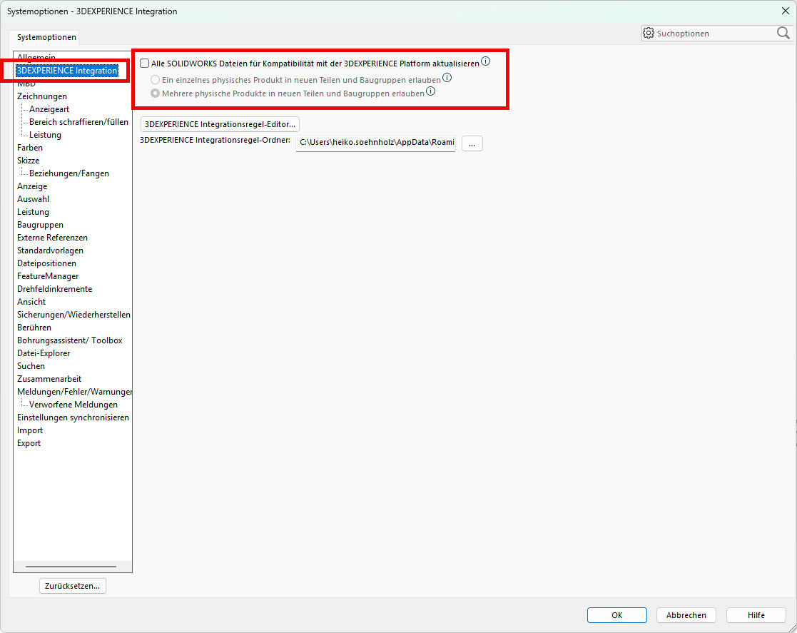The height and width of the screenshot is (633, 797).
Task: Click info icon beside 'Mehrere physische Produkte'
Action: pyautogui.click(x=430, y=91)
